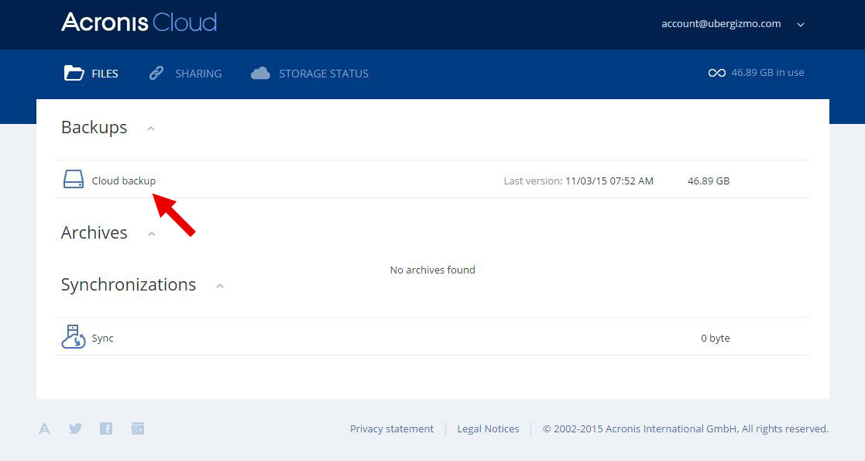Collapse the Archives section chevron
The height and width of the screenshot is (461, 865).
pyautogui.click(x=152, y=234)
